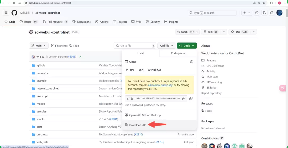
Task: Open the GitHub hamburger navigation menu
Action: [6, 13]
